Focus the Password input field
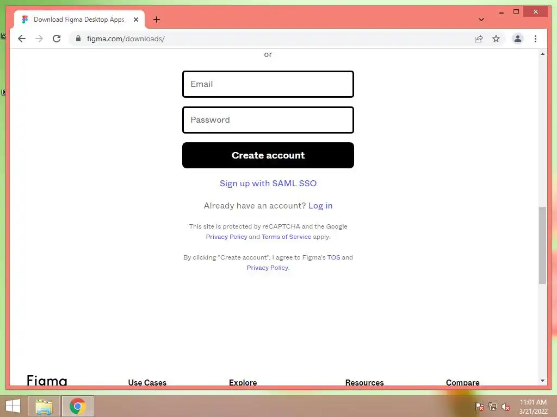Image resolution: width=557 pixels, height=417 pixels. tap(268, 120)
